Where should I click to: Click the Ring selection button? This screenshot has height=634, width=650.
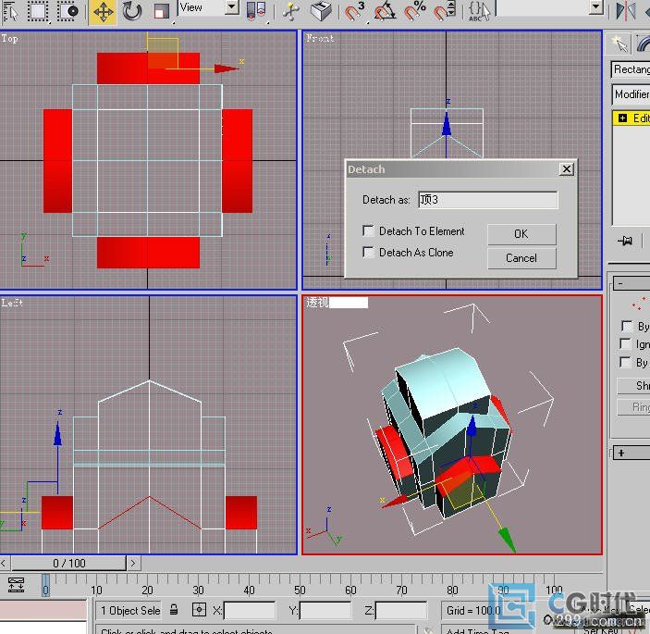pos(633,407)
